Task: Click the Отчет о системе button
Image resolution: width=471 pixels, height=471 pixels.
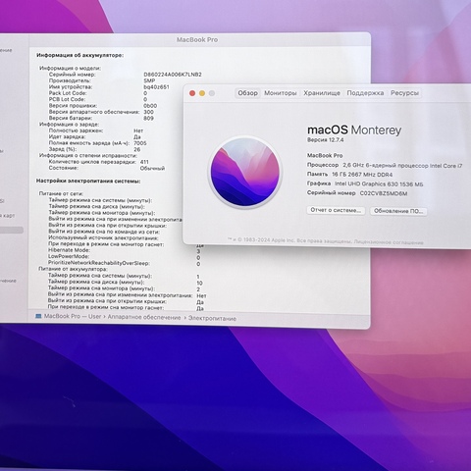Action: pos(336,210)
